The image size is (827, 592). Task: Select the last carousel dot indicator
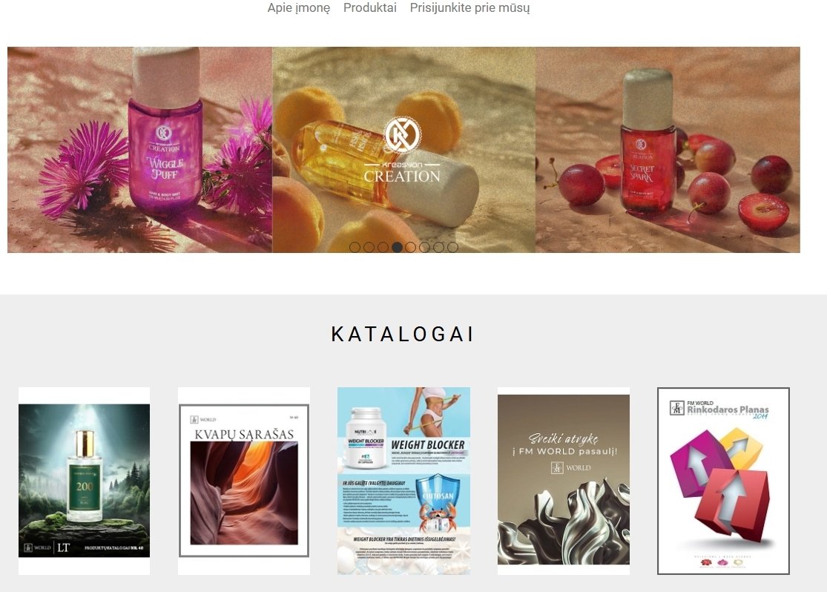tap(452, 247)
